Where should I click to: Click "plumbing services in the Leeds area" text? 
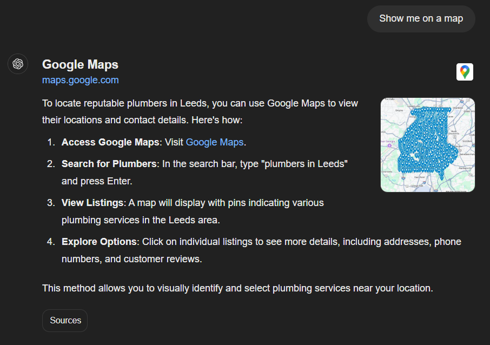tap(141, 220)
